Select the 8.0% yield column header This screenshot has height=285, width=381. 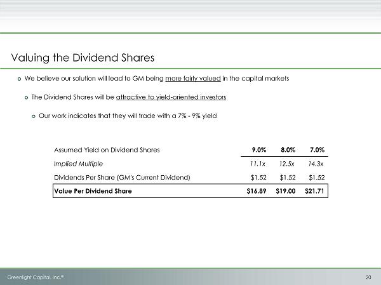287,150
